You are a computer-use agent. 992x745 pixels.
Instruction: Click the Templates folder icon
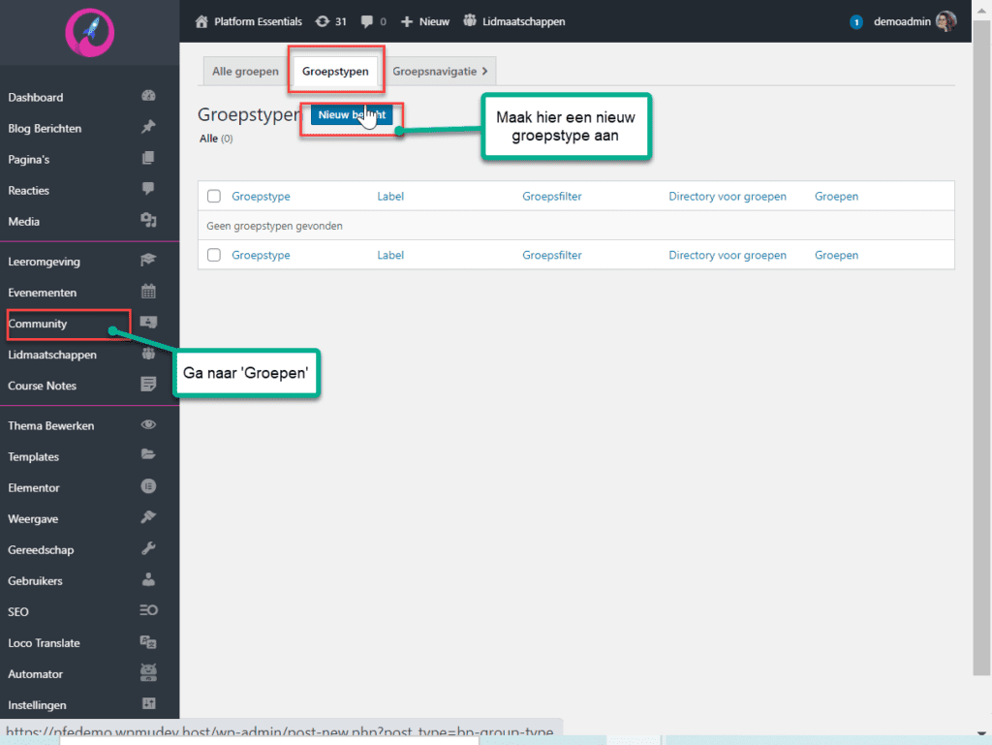148,454
